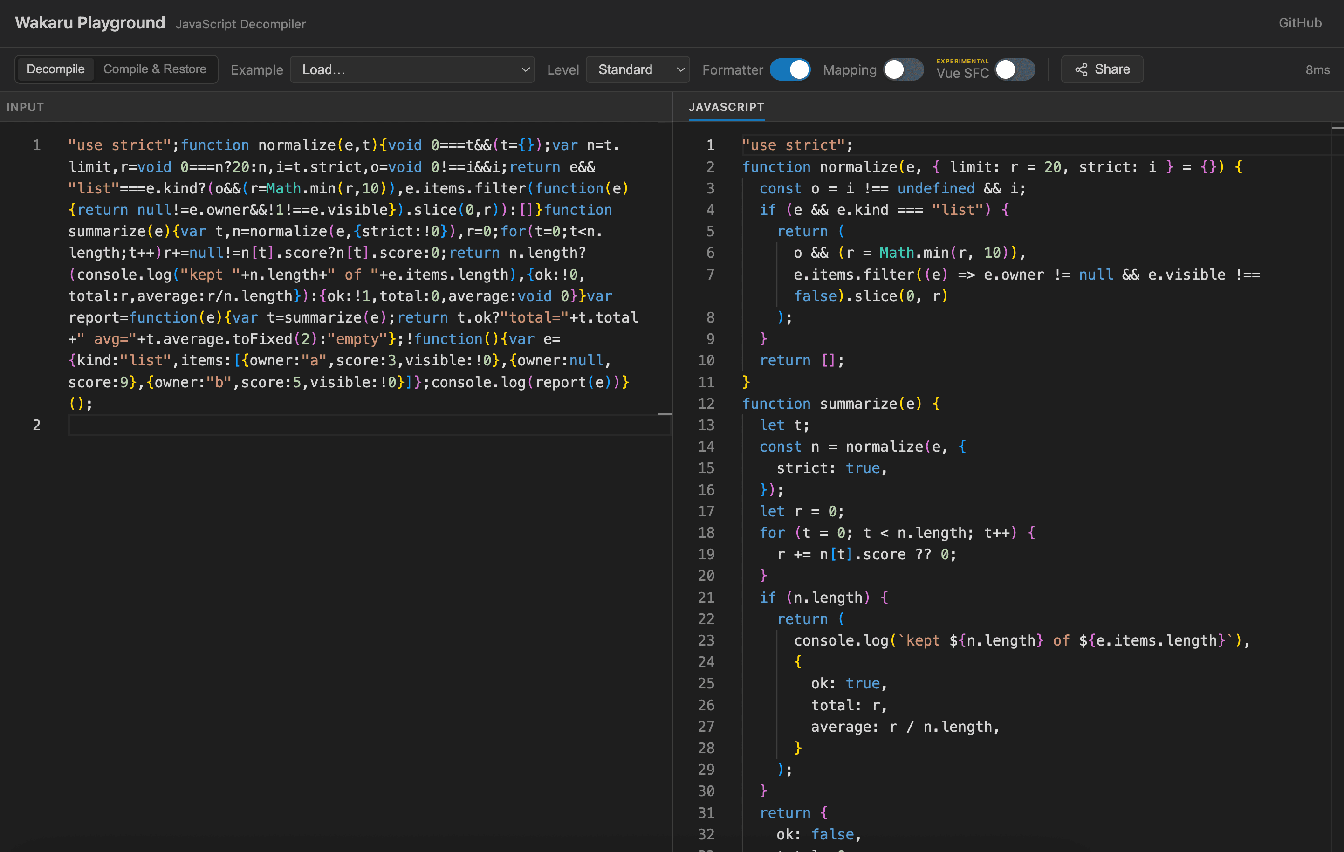Image resolution: width=1344 pixels, height=852 pixels.
Task: Click 'ok: true,' on line 25
Action: pyautogui.click(x=849, y=683)
